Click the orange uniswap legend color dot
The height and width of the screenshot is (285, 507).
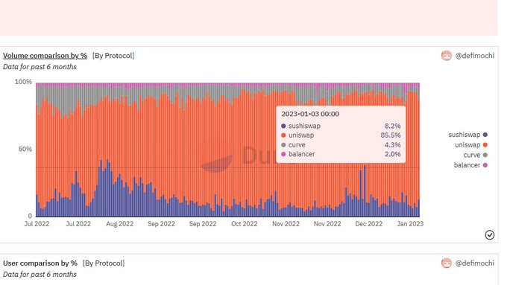point(485,145)
